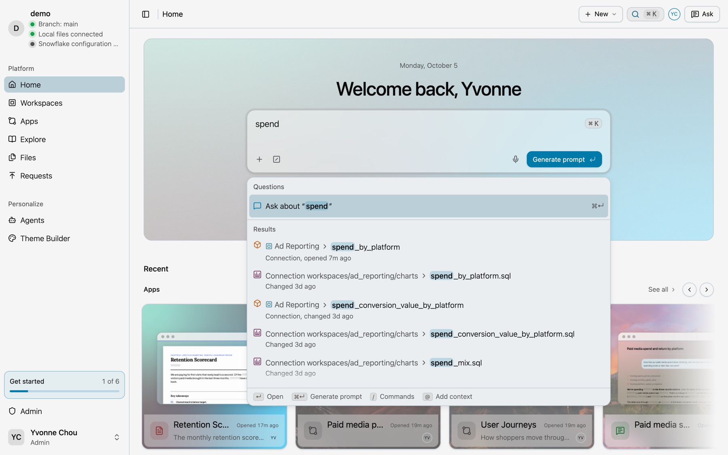Click the Ask button
The height and width of the screenshot is (455, 728).
[702, 14]
